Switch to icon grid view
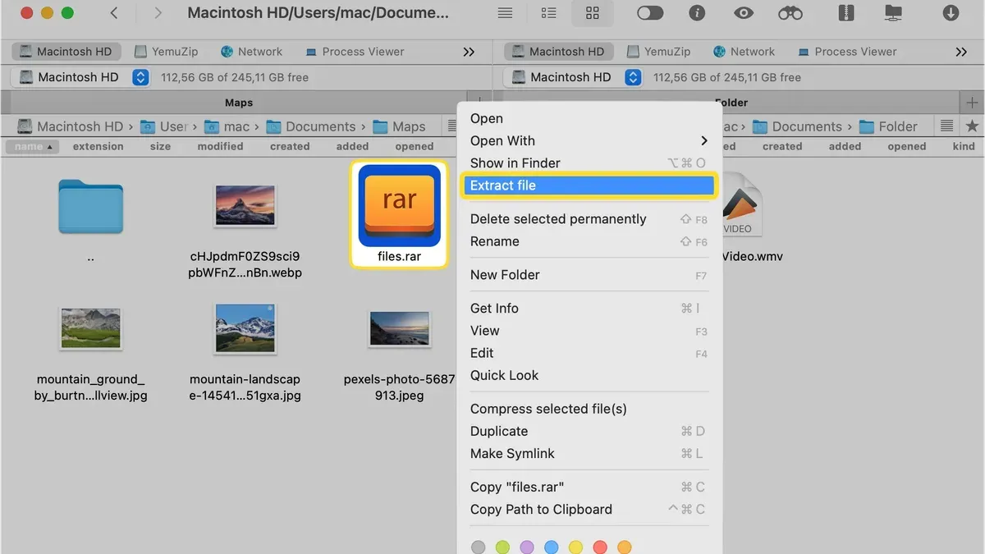985x554 pixels. tap(593, 13)
